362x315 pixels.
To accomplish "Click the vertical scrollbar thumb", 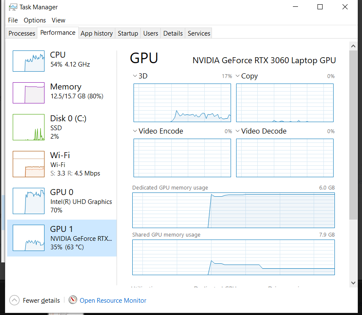I will click(353, 135).
